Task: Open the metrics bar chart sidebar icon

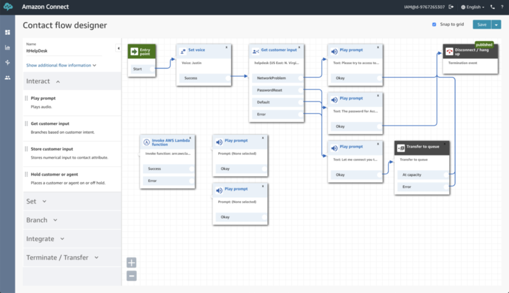Action: (8, 48)
